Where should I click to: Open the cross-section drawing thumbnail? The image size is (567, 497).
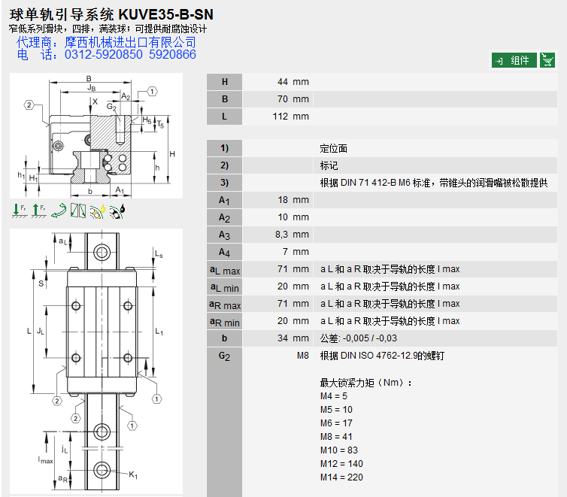96,136
